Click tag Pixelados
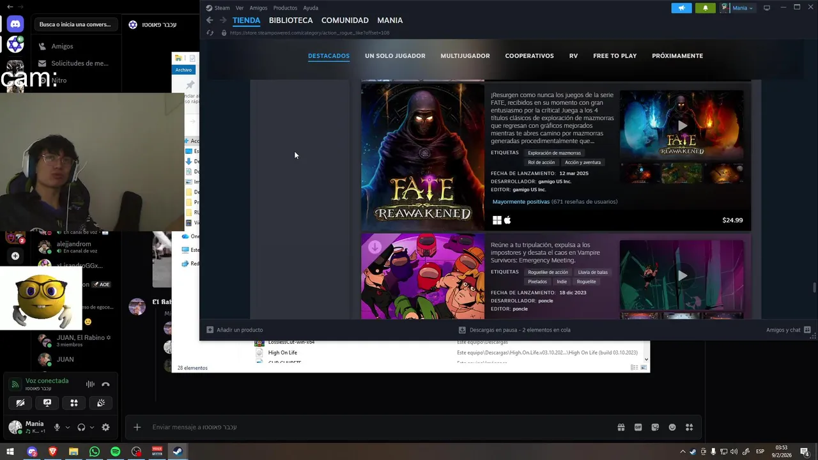The height and width of the screenshot is (460, 818). [x=537, y=282]
